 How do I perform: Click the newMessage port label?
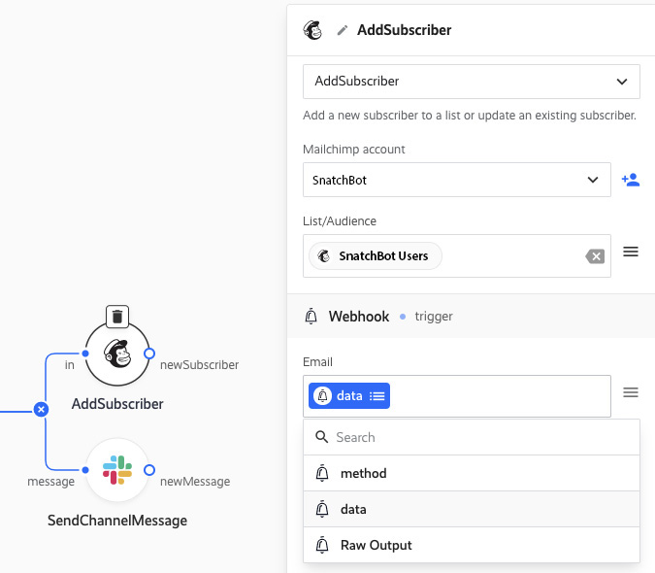point(195,482)
